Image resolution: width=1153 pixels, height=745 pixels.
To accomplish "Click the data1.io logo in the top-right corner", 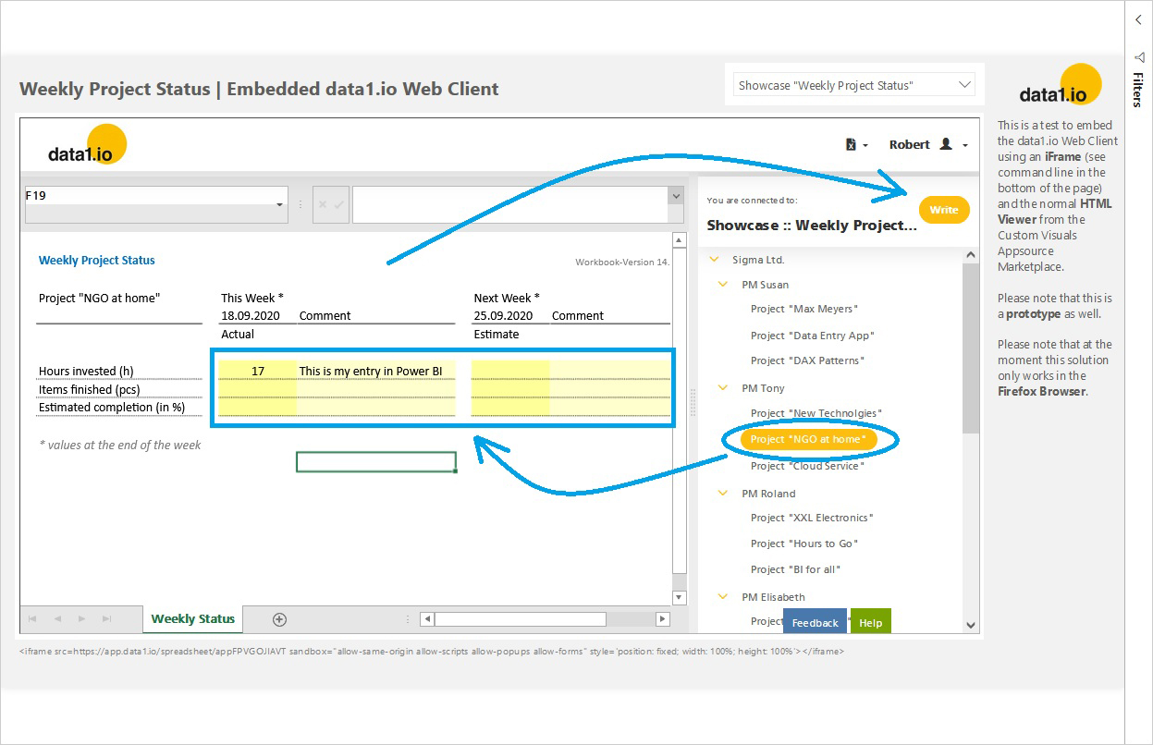I will pos(1056,84).
